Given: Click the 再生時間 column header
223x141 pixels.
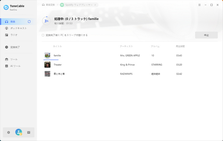Looking at the screenshot, I should (180, 46).
